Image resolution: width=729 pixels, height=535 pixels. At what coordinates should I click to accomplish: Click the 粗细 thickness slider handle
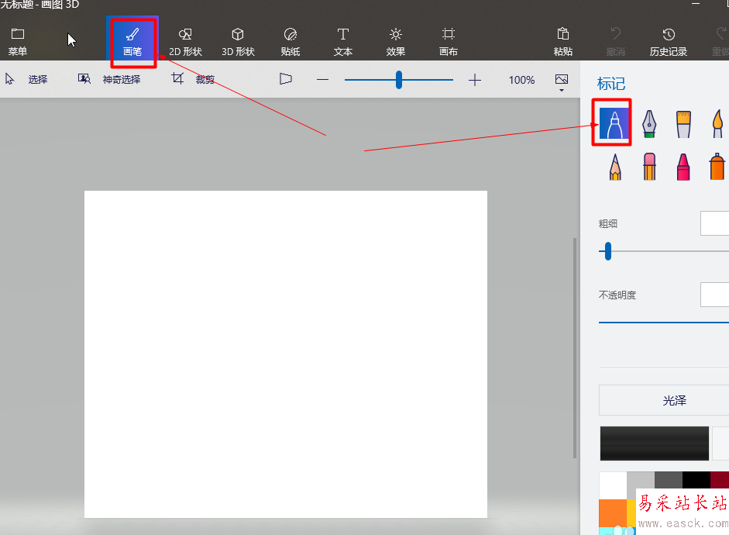tap(608, 251)
